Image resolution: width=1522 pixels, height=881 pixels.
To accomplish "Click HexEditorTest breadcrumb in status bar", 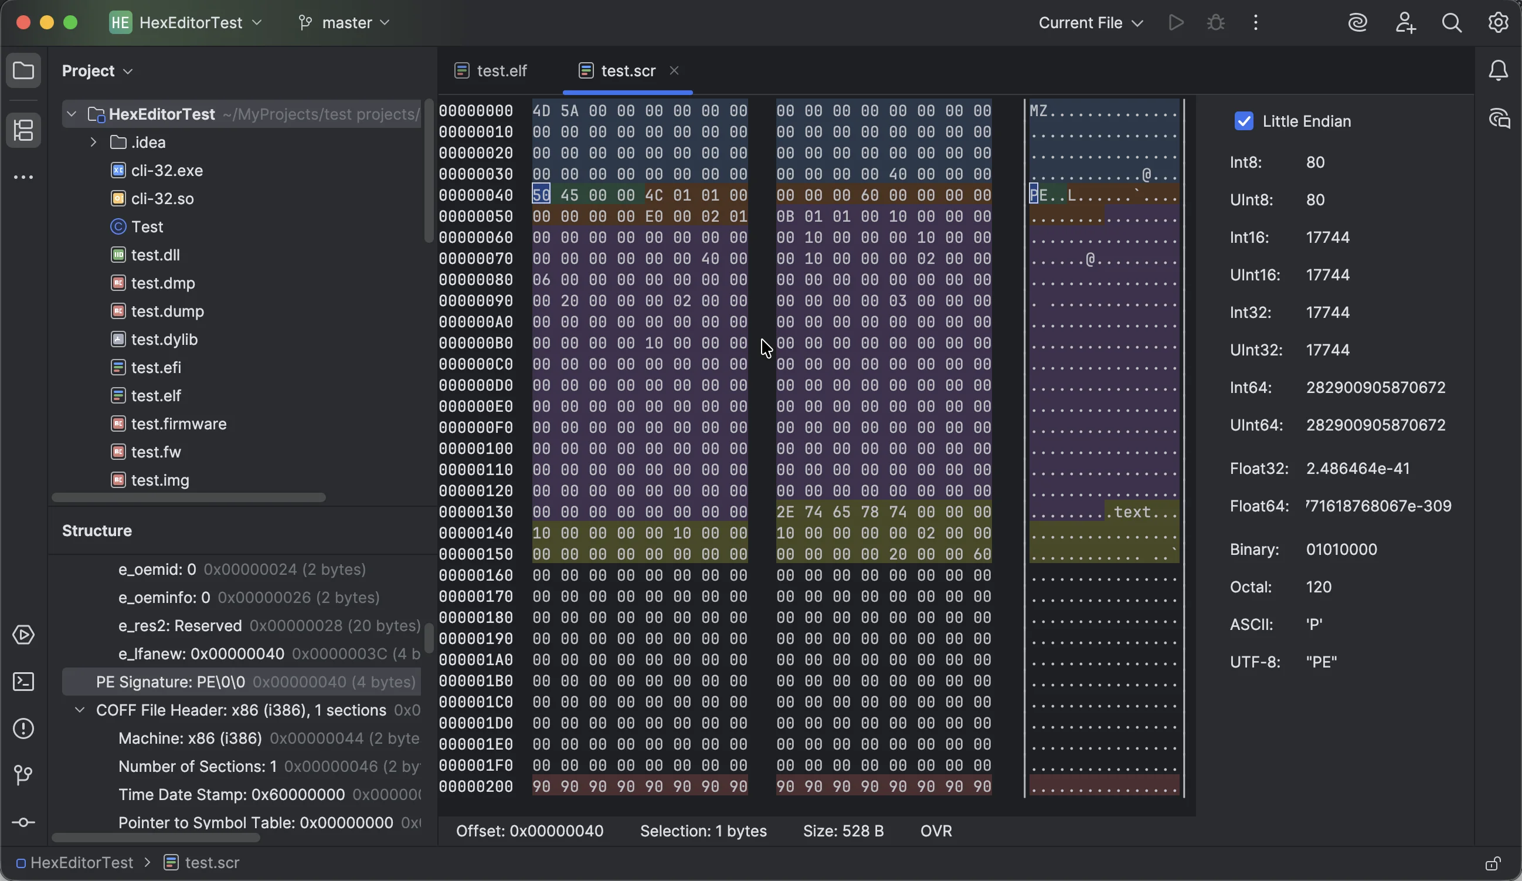I will tap(75, 863).
